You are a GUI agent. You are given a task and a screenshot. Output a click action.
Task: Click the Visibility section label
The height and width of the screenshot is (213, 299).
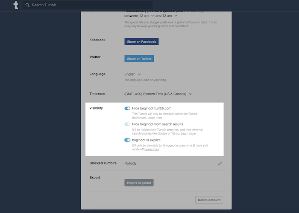96,108
